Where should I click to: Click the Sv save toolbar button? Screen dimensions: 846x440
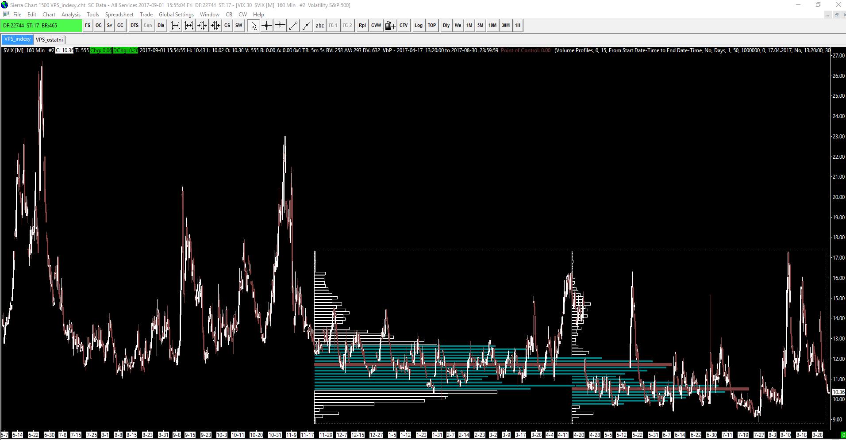point(109,26)
